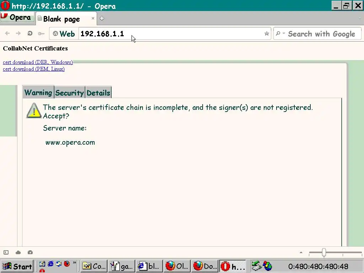Screen dimensions: 364x273
Task: Select the www.opera.com server name
Action: tap(70, 142)
